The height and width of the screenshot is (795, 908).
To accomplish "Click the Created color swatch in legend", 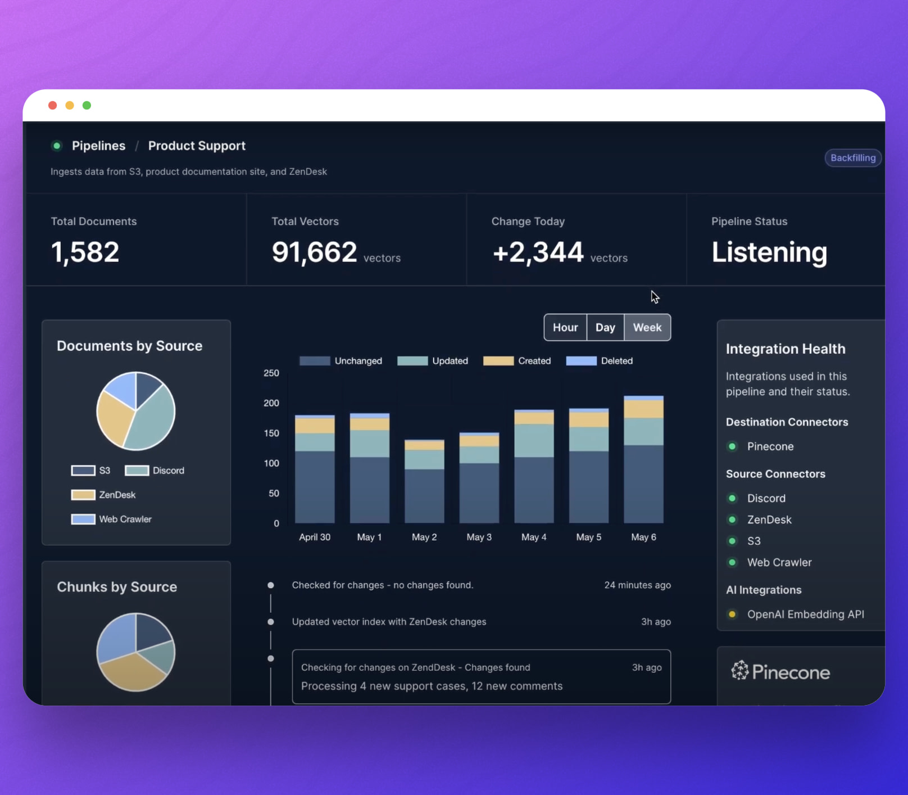I will (498, 360).
